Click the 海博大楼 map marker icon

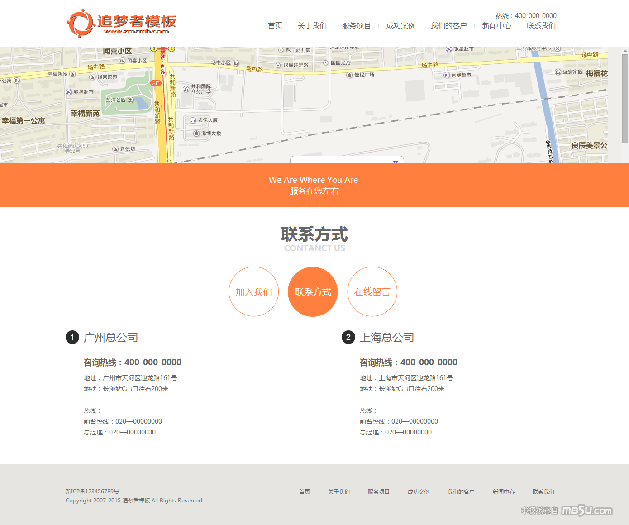click(x=196, y=134)
